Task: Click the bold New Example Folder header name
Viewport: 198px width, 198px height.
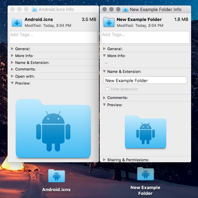Action: point(139,20)
